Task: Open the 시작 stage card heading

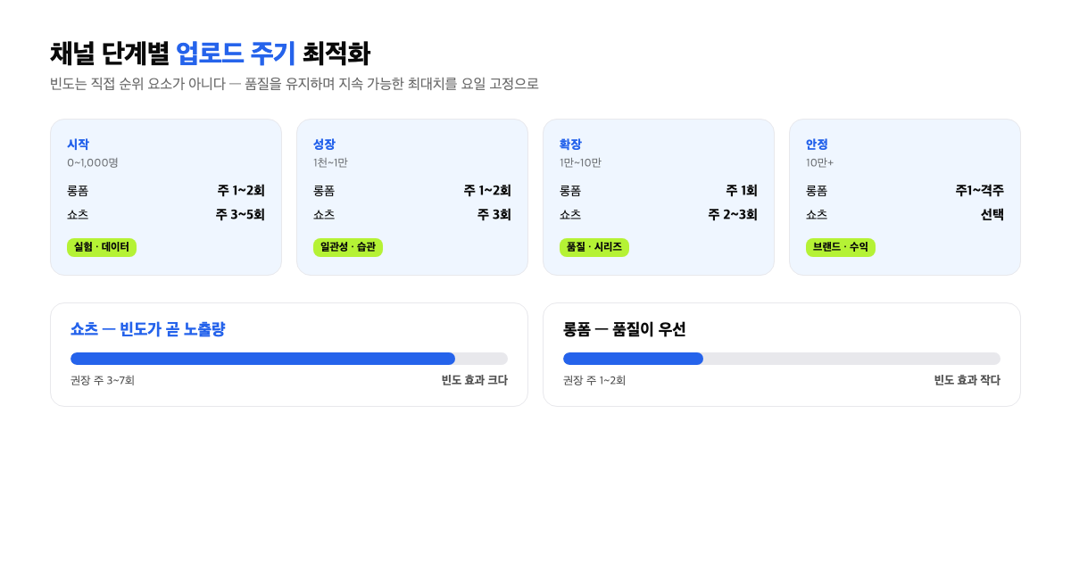Action: coord(78,144)
